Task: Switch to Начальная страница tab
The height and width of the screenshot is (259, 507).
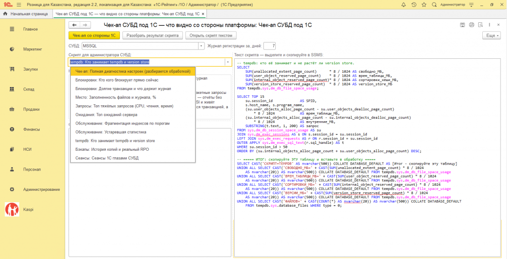Action: tap(26, 14)
